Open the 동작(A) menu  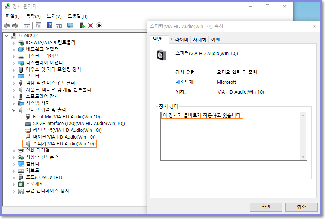point(33,16)
